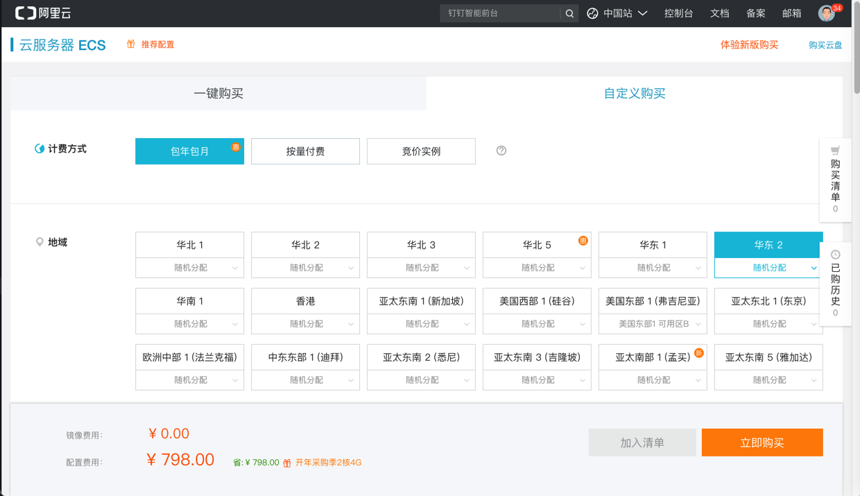This screenshot has width=860, height=496.
Task: Select the 华北 1 region
Action: point(189,245)
